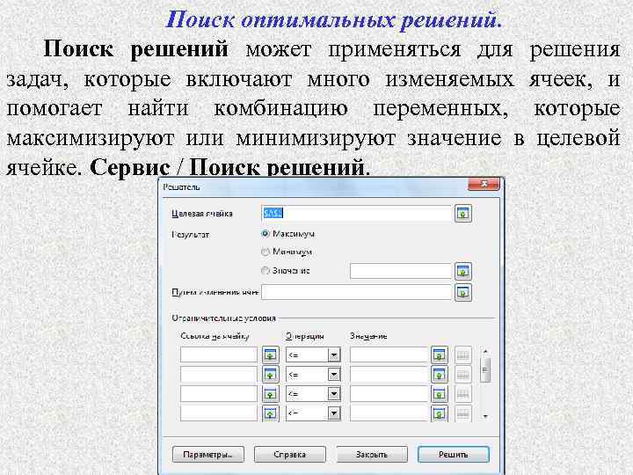The width and height of the screenshot is (633, 475).
Task: Click shrink icon for Путем изменения ячеек
Action: click(x=463, y=292)
